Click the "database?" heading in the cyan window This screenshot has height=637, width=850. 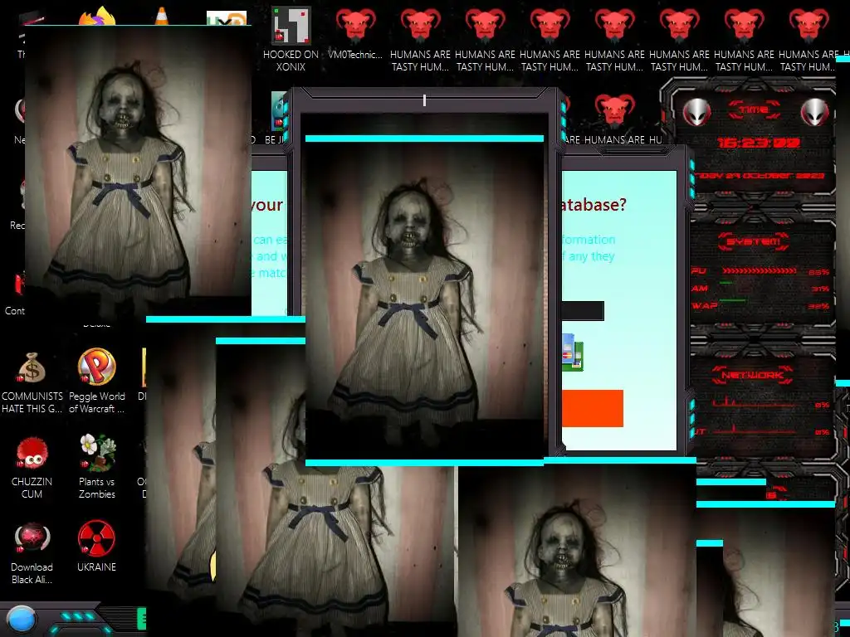(594, 205)
